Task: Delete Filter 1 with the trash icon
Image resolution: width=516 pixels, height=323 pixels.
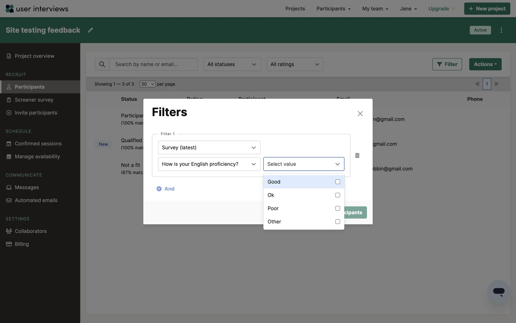Action: [x=357, y=155]
